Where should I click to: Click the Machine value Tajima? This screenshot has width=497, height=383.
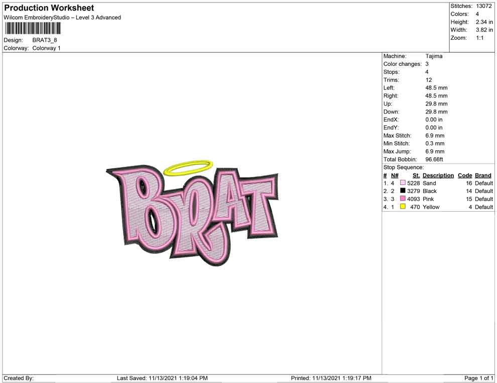pyautogui.click(x=434, y=56)
